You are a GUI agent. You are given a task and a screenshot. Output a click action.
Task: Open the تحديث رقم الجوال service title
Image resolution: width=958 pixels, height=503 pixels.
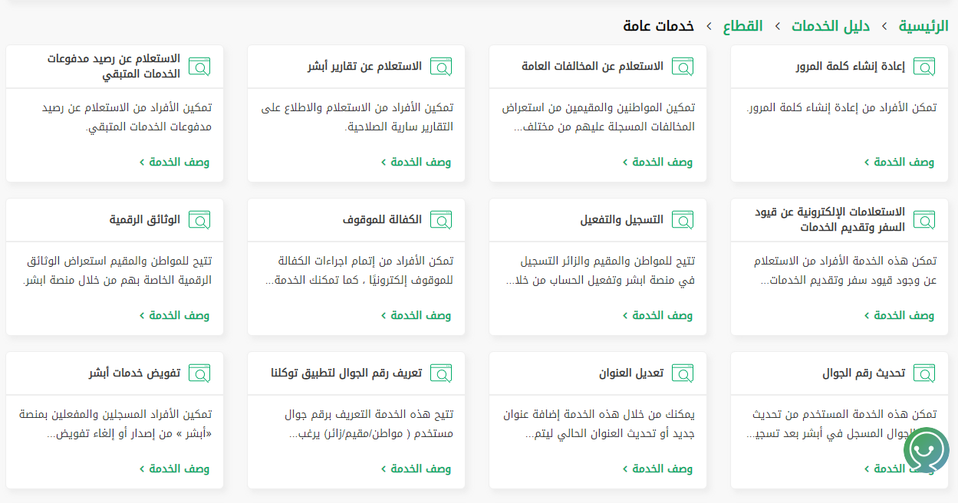[864, 373]
